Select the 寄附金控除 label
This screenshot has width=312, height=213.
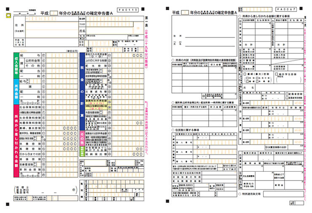[30, 170]
